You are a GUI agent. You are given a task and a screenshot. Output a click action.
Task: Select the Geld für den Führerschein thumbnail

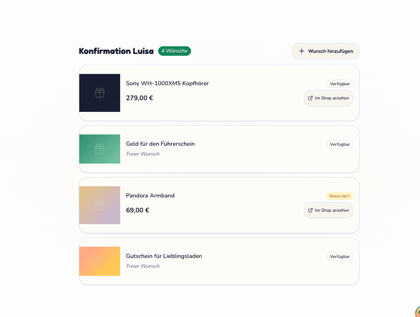(100, 149)
